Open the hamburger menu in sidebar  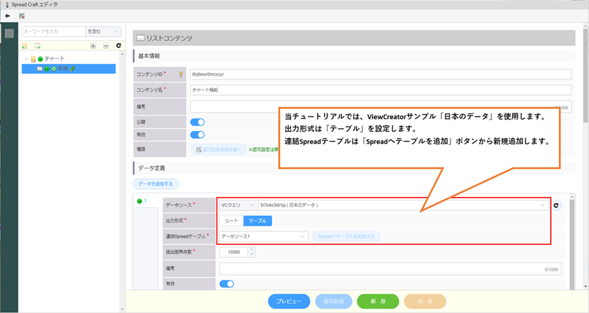9,33
